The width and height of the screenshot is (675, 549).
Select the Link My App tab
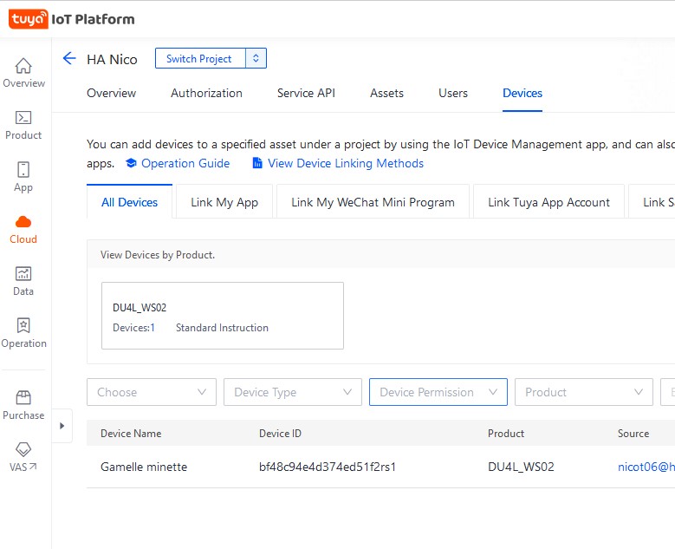(x=224, y=202)
